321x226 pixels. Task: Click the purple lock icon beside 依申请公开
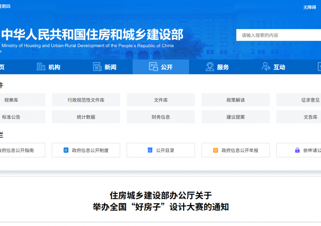pyautogui.click(x=297, y=150)
